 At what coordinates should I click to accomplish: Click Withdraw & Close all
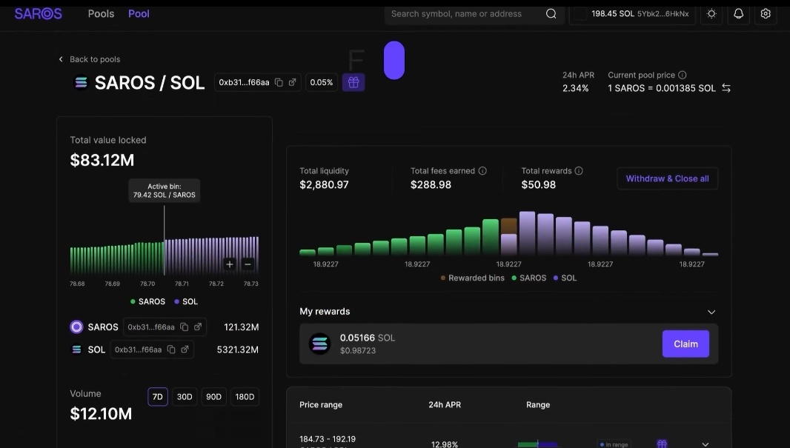coord(667,178)
